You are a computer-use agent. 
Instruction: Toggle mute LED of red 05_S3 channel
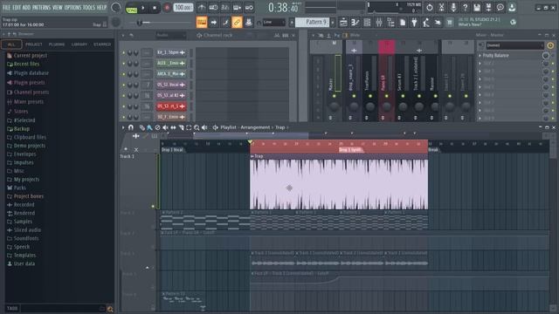coord(124,106)
